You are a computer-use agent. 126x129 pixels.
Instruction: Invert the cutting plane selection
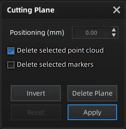point(36,93)
